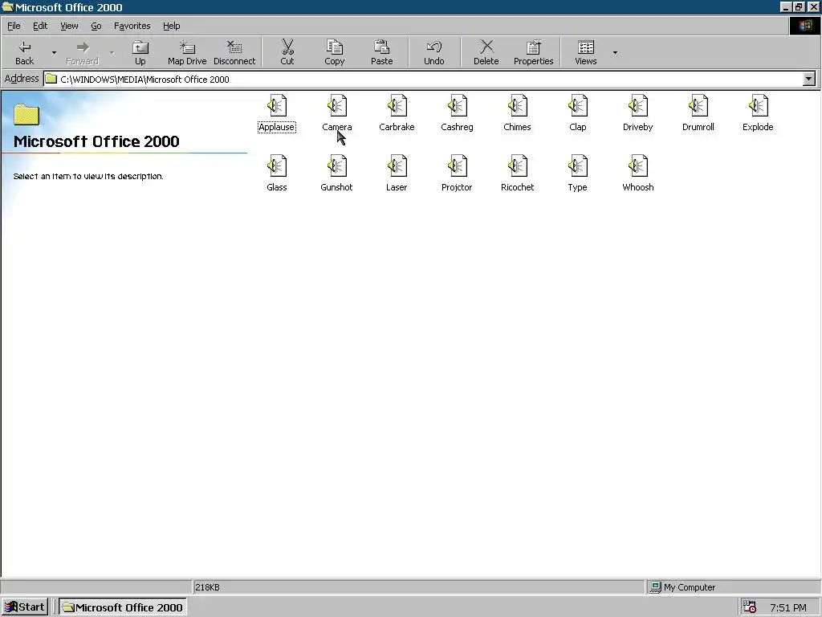Select the Clap sound file
822x617 pixels.
(578, 113)
